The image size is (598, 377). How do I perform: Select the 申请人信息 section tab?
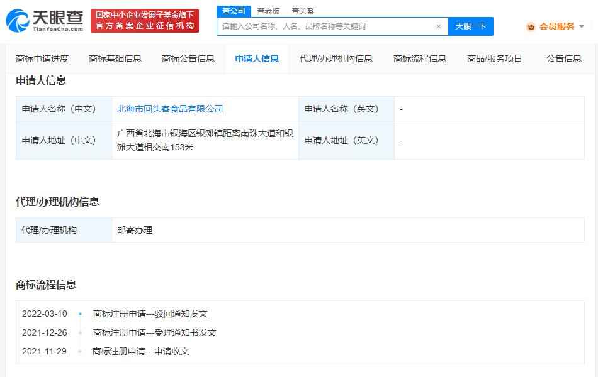tap(257, 58)
